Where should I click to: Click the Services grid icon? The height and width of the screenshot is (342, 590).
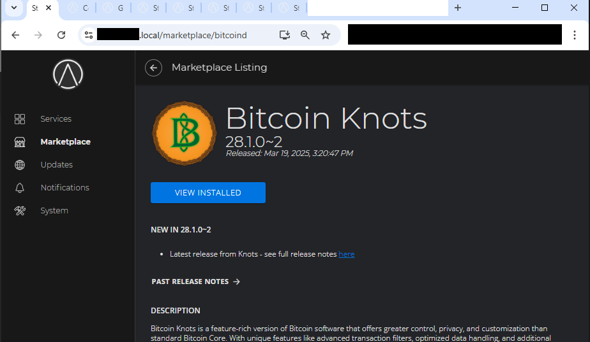click(x=20, y=119)
